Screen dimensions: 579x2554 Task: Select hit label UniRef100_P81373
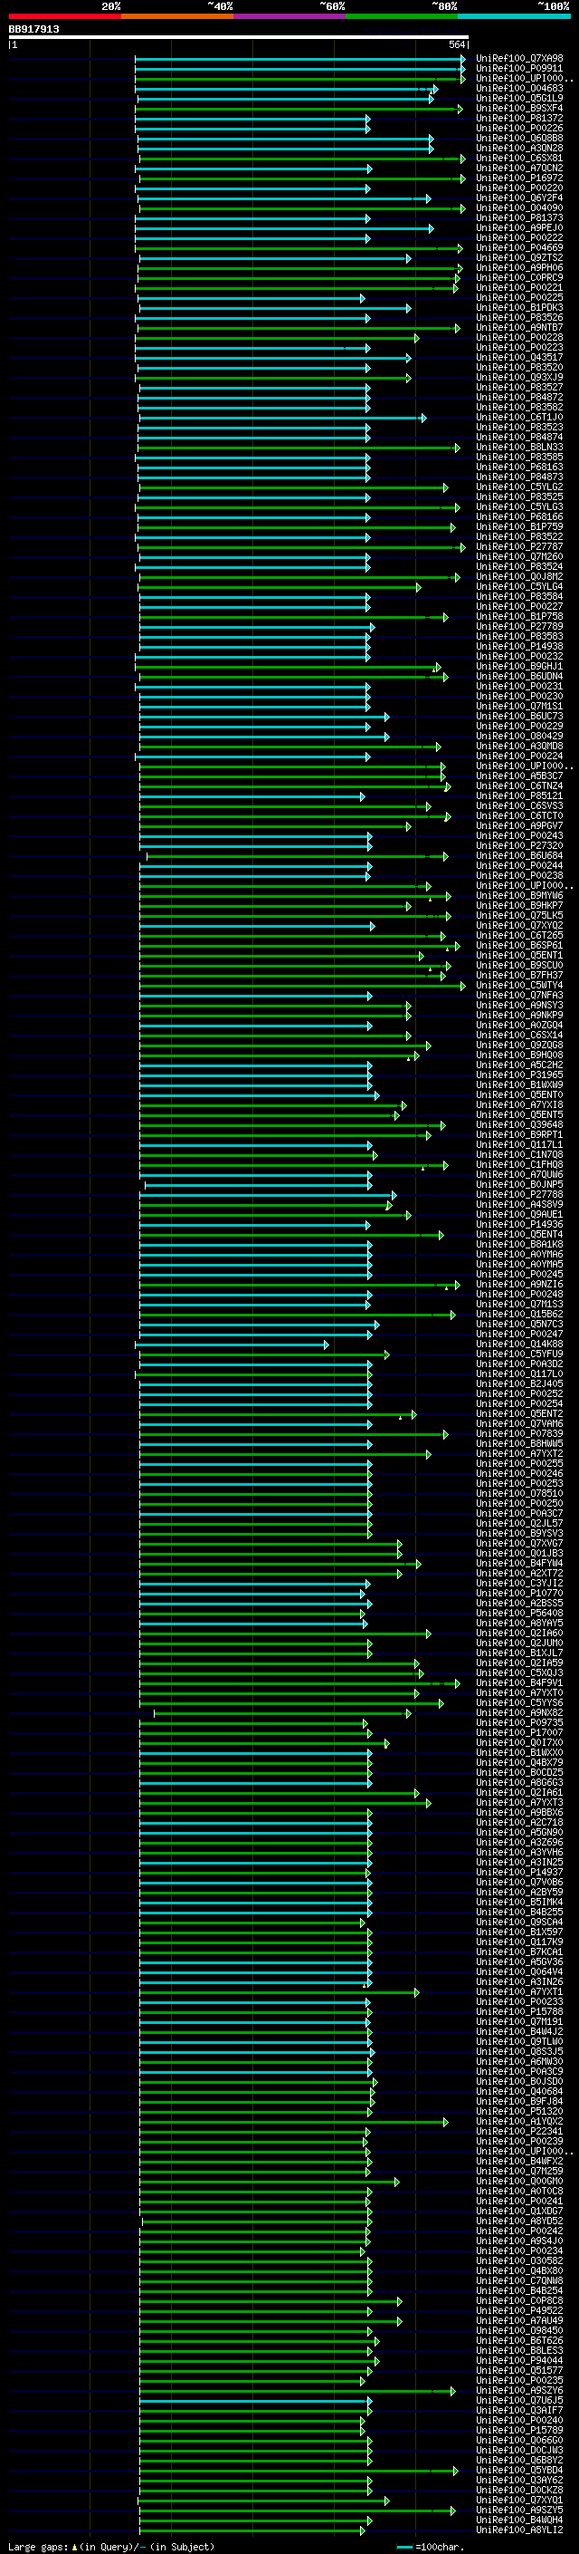(519, 217)
